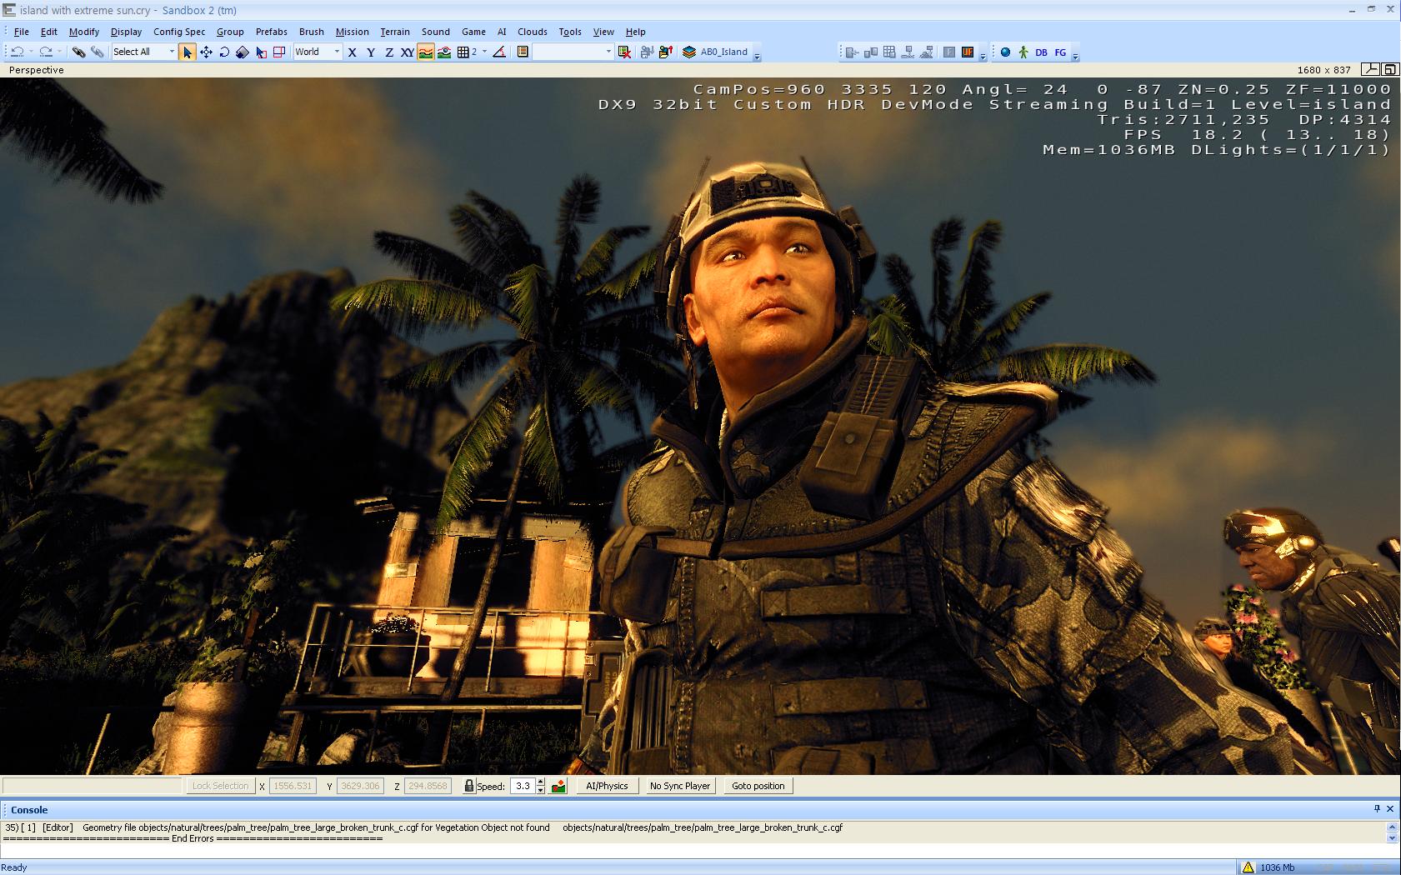1401x875 pixels.
Task: Open the Terrain menu
Action: tap(395, 32)
